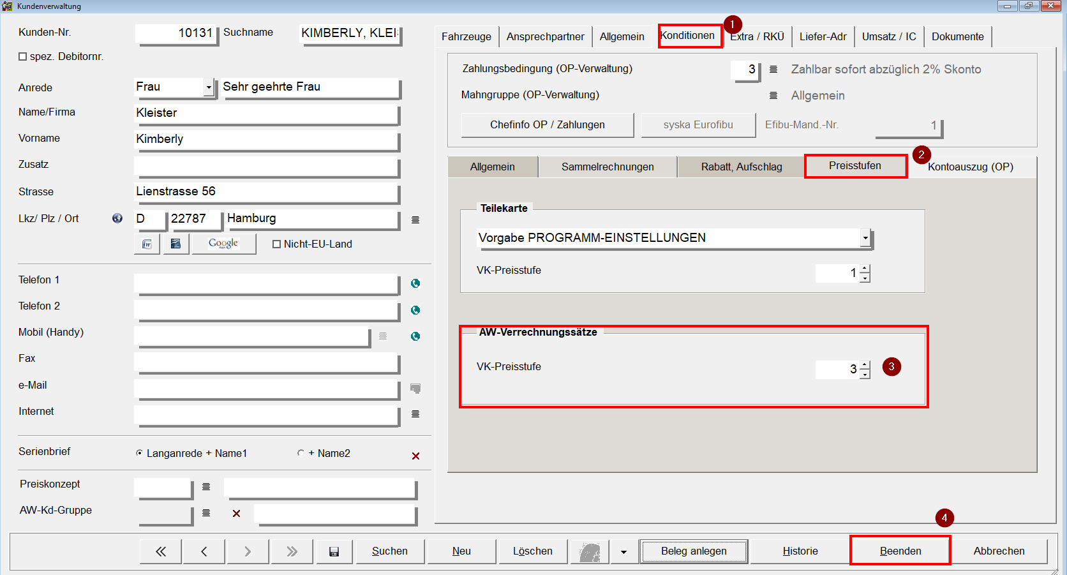Screen dimensions: 1067x575
Task: Click the e-Mail send icon
Action: (x=415, y=388)
